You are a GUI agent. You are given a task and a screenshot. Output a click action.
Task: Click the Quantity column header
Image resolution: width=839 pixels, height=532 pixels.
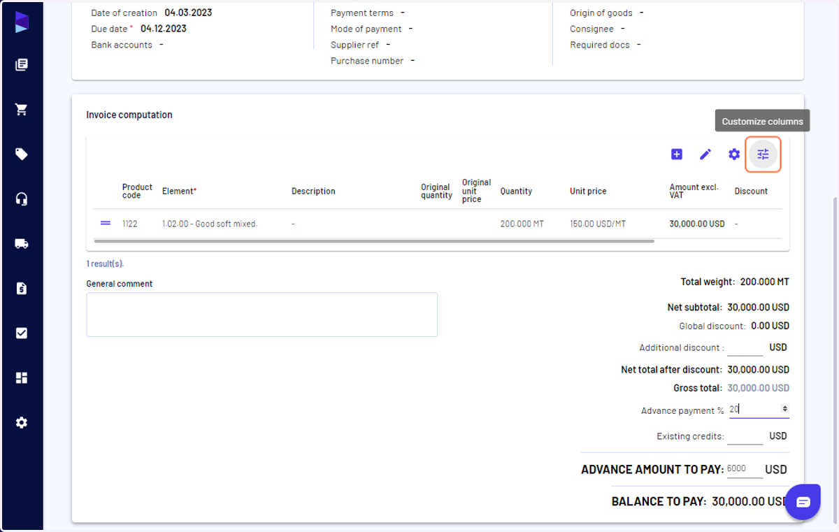click(516, 191)
